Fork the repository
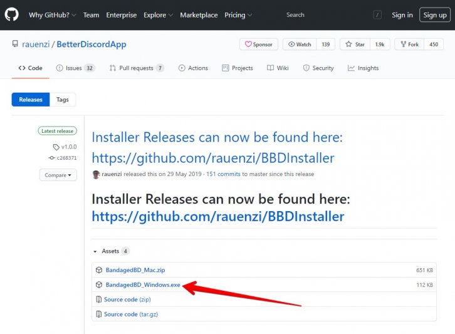This screenshot has width=455, height=334. (409, 44)
